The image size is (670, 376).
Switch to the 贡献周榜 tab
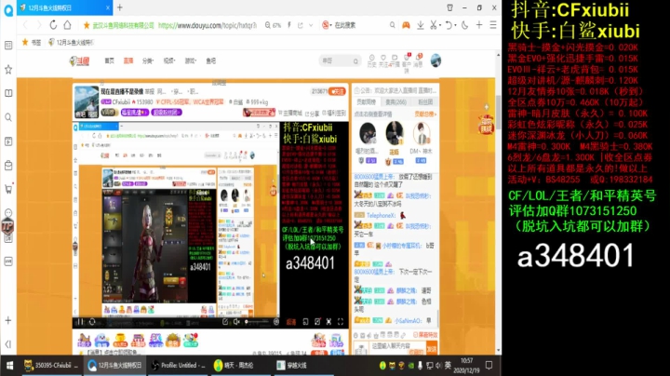coord(366,102)
